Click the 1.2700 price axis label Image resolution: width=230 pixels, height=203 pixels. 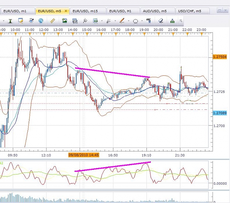click(219, 126)
